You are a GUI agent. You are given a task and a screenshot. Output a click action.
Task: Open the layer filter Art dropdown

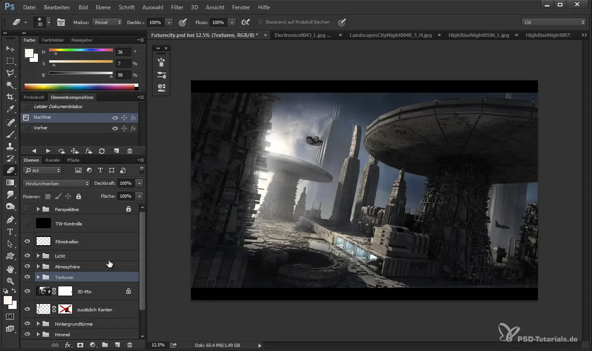coord(42,170)
